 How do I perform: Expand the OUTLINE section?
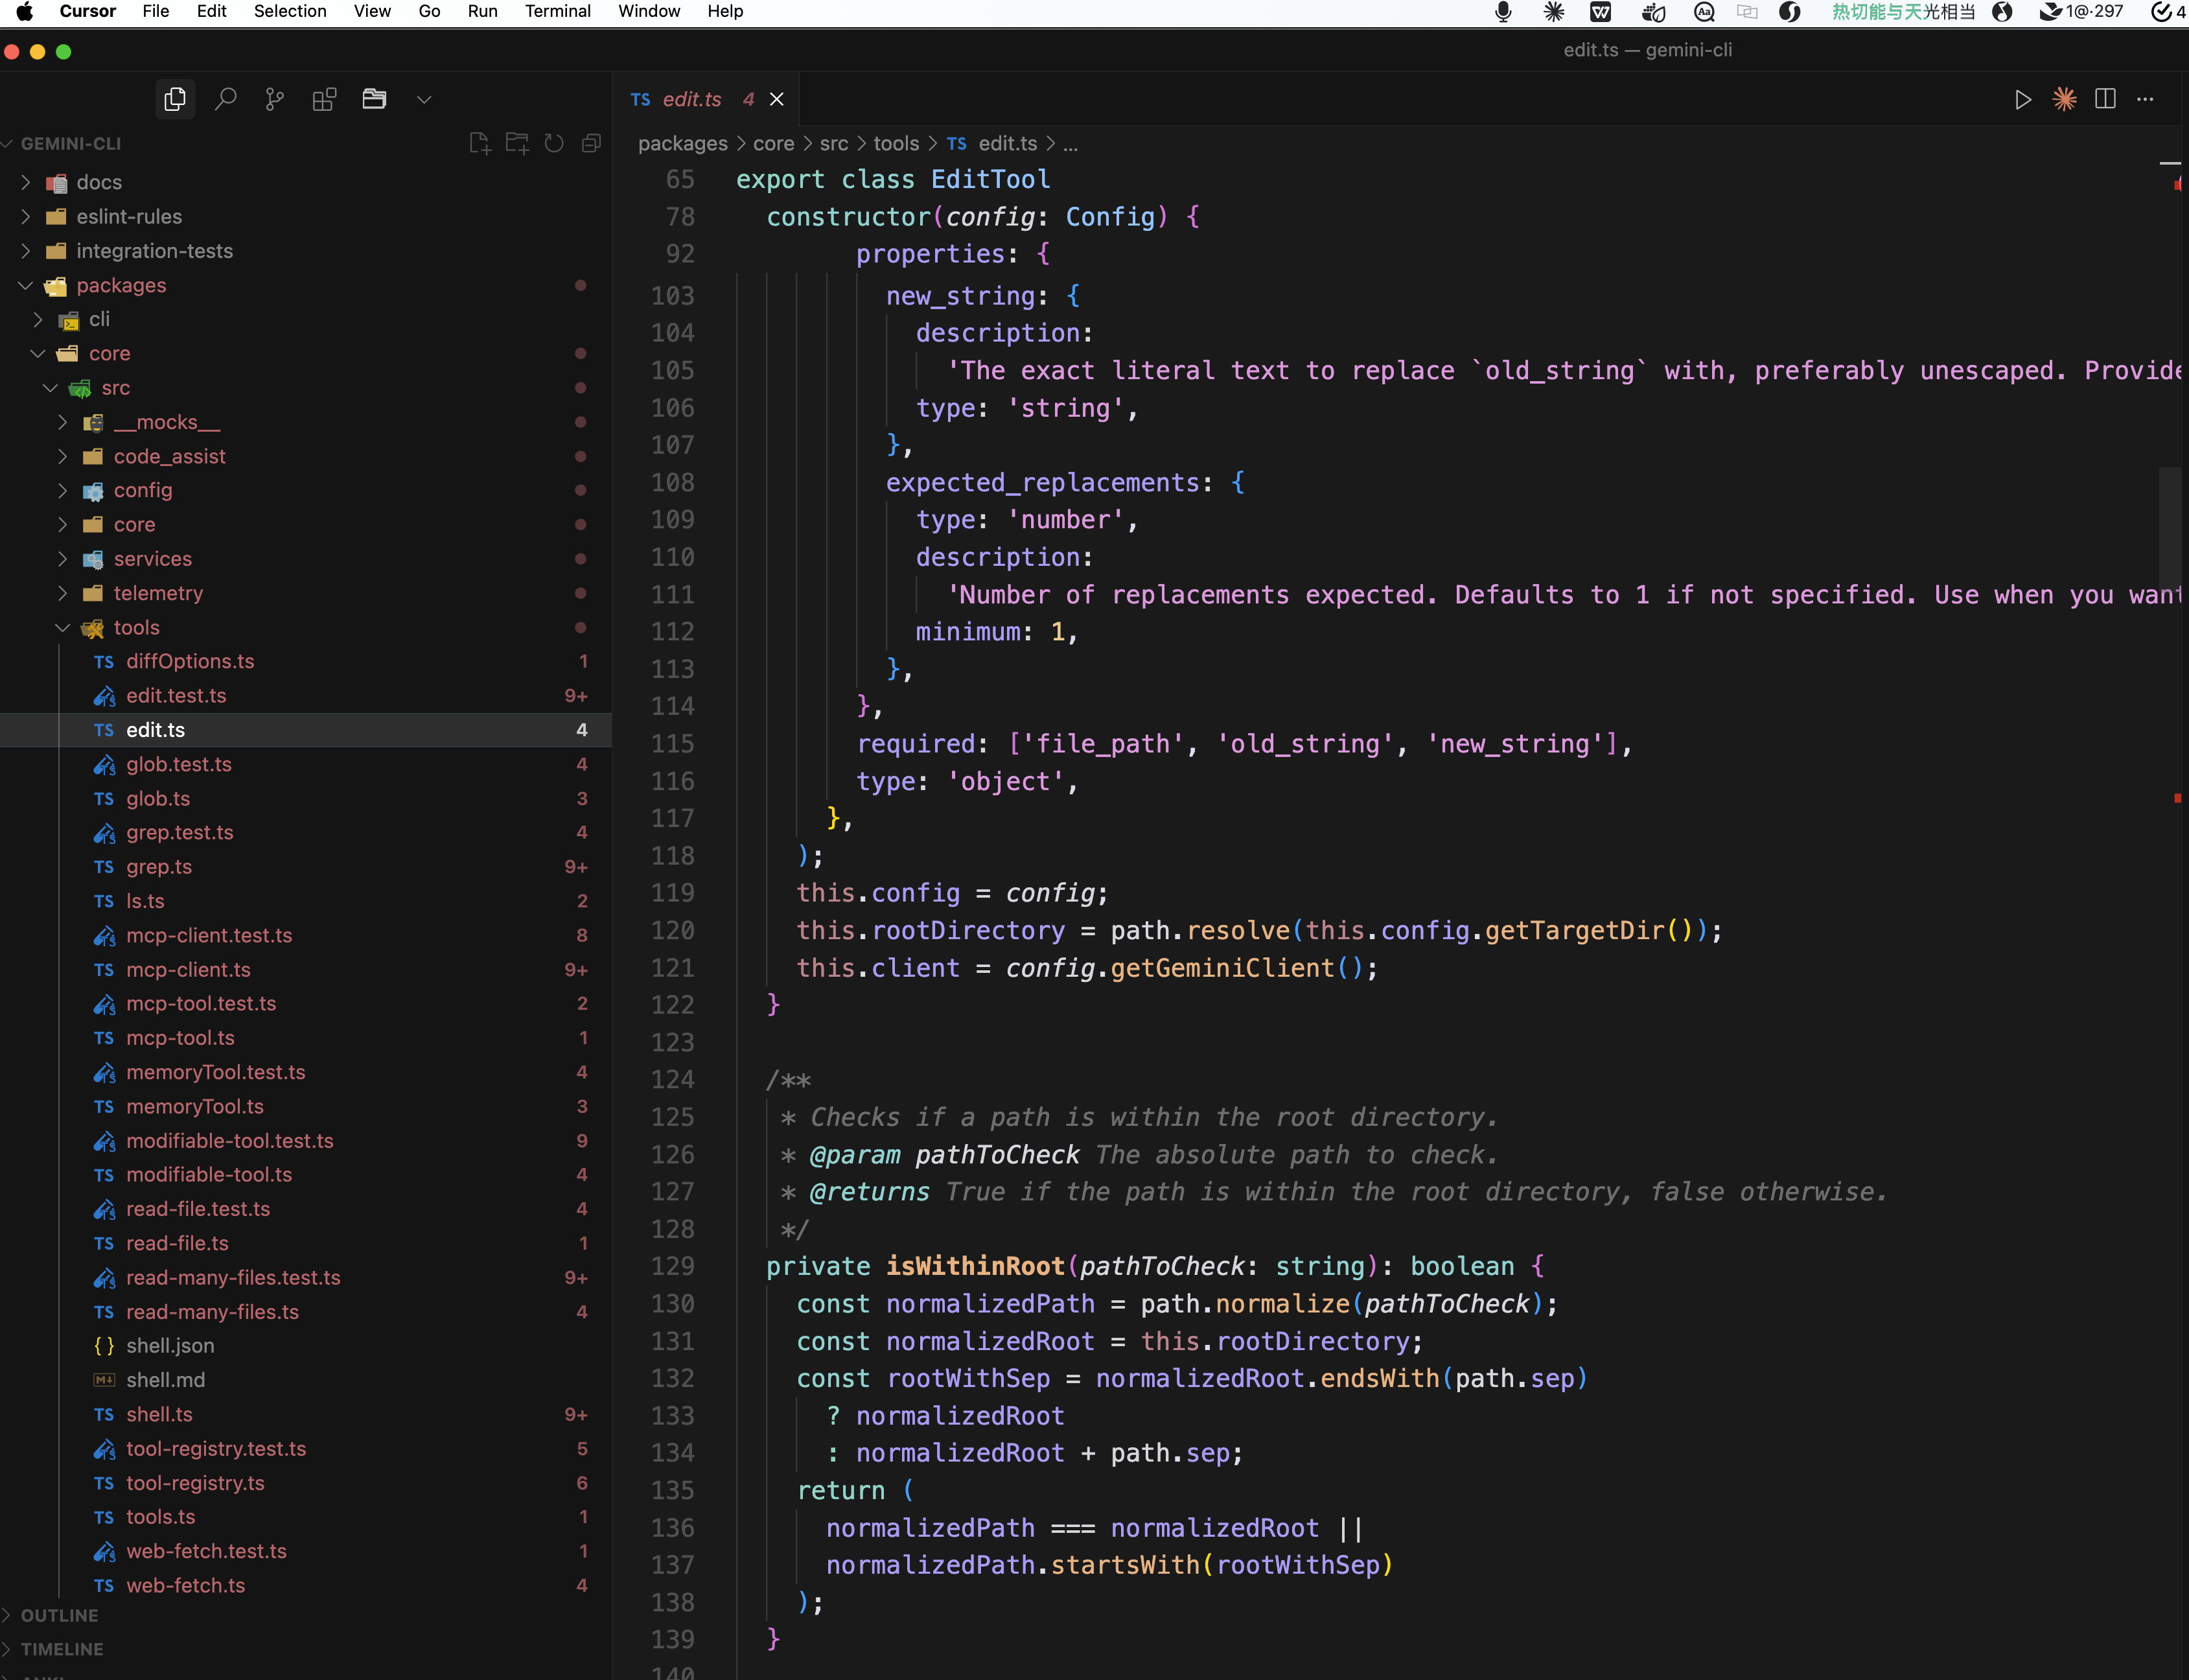coord(59,1615)
